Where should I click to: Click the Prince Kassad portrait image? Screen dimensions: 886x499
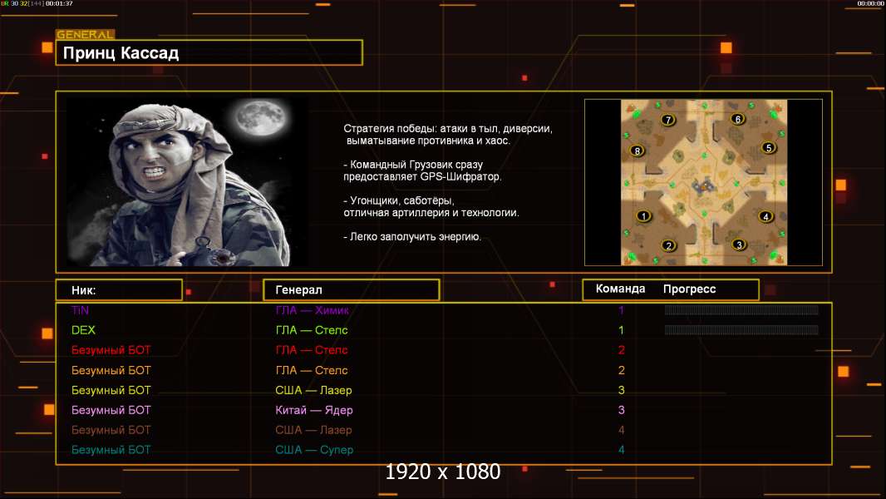pos(188,180)
